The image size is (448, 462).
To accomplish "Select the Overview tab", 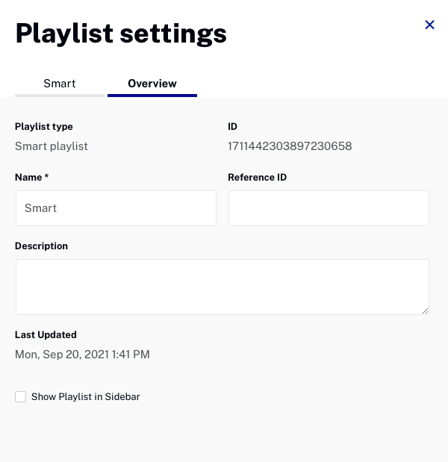I will (152, 84).
